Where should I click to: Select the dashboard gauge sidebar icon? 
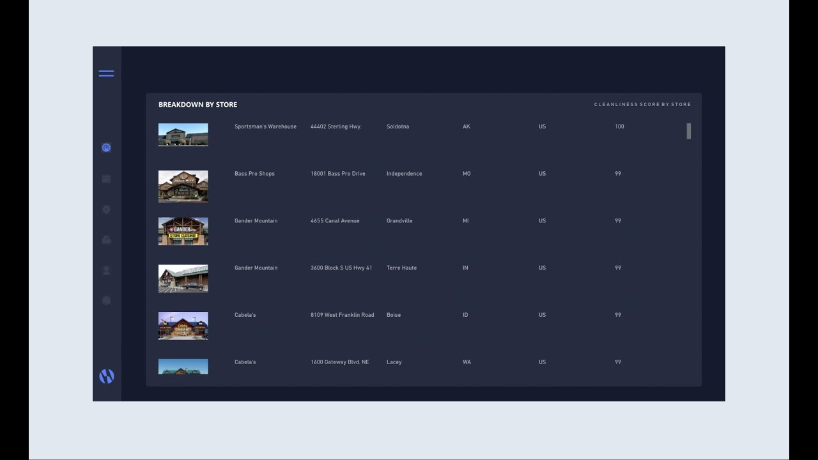point(106,148)
